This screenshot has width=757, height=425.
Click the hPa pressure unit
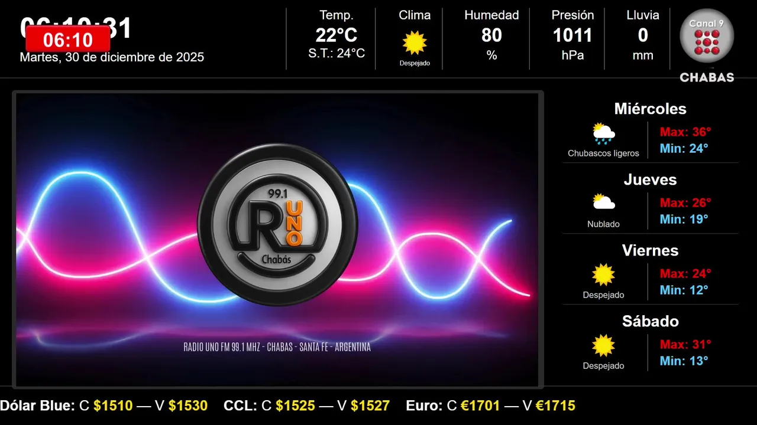(572, 55)
